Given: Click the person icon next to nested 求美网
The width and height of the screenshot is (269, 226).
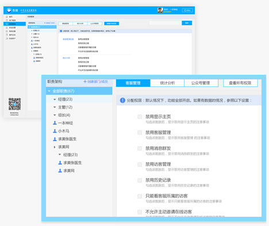Looking at the screenshot, I should [x=60, y=171].
